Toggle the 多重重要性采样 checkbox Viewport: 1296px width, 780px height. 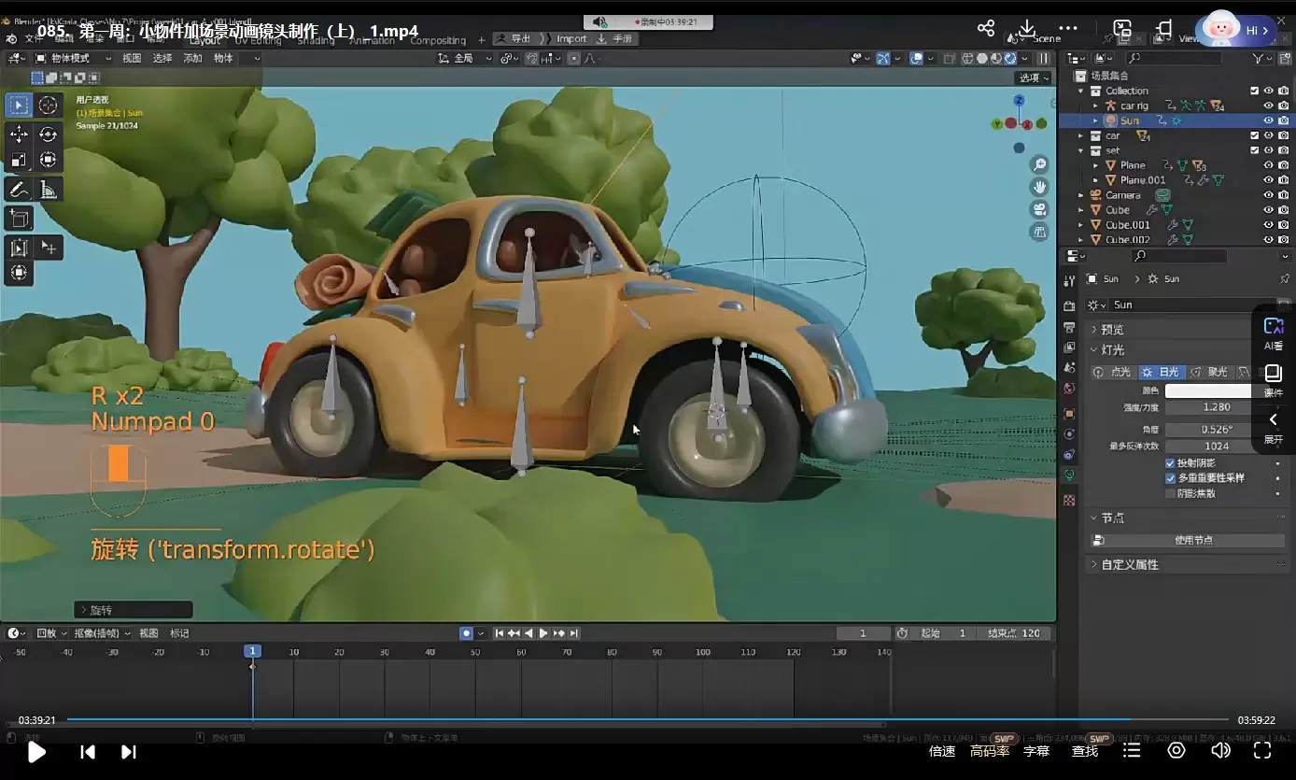click(x=1170, y=478)
